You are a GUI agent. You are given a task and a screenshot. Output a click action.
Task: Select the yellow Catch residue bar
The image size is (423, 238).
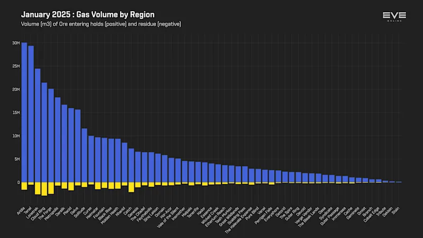point(131,187)
